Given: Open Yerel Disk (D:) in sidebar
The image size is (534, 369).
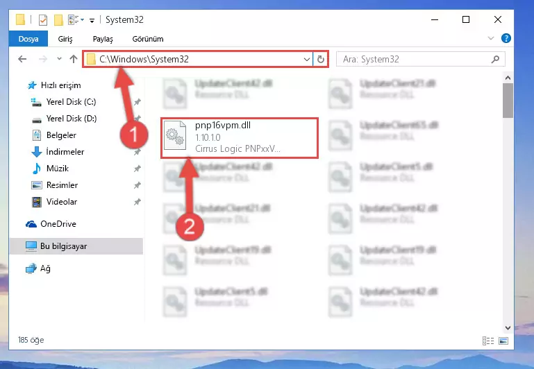Looking at the screenshot, I should (x=72, y=119).
